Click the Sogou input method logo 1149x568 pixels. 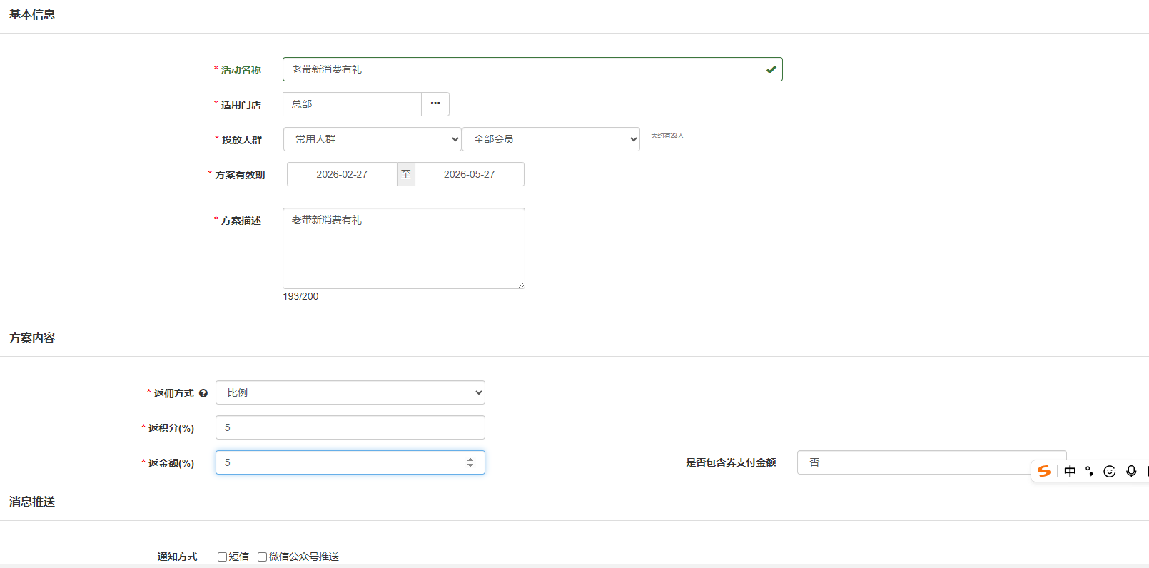tap(1044, 471)
